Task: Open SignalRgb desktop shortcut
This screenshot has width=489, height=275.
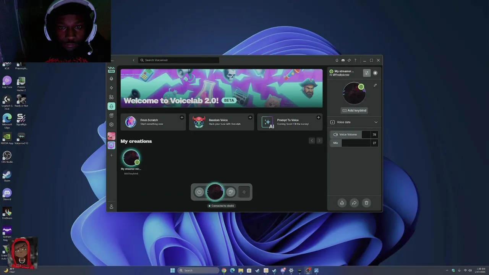Action: (x=21, y=120)
